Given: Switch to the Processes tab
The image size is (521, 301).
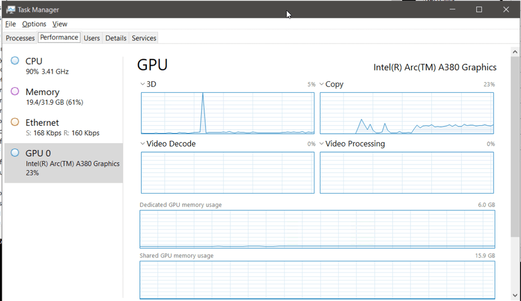Looking at the screenshot, I should tap(20, 38).
